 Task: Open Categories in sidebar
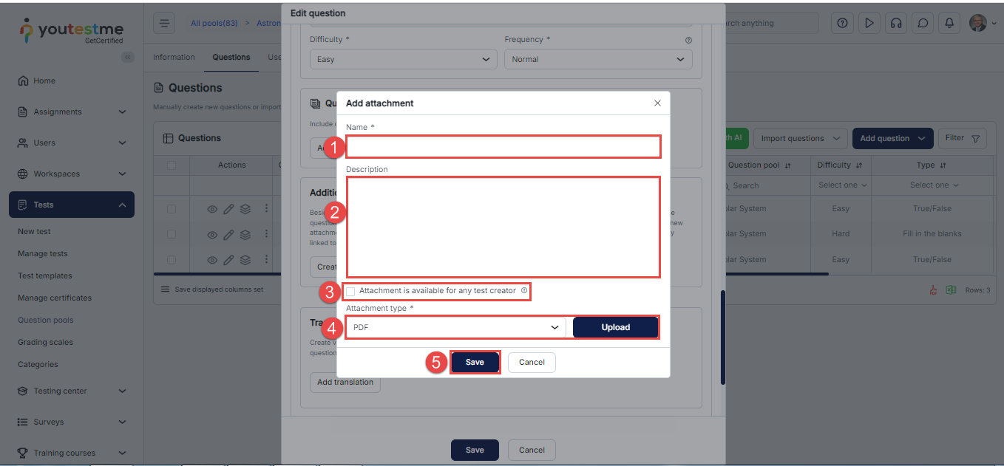point(38,365)
